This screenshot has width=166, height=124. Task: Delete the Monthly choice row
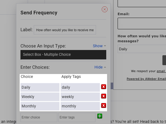tap(104, 105)
